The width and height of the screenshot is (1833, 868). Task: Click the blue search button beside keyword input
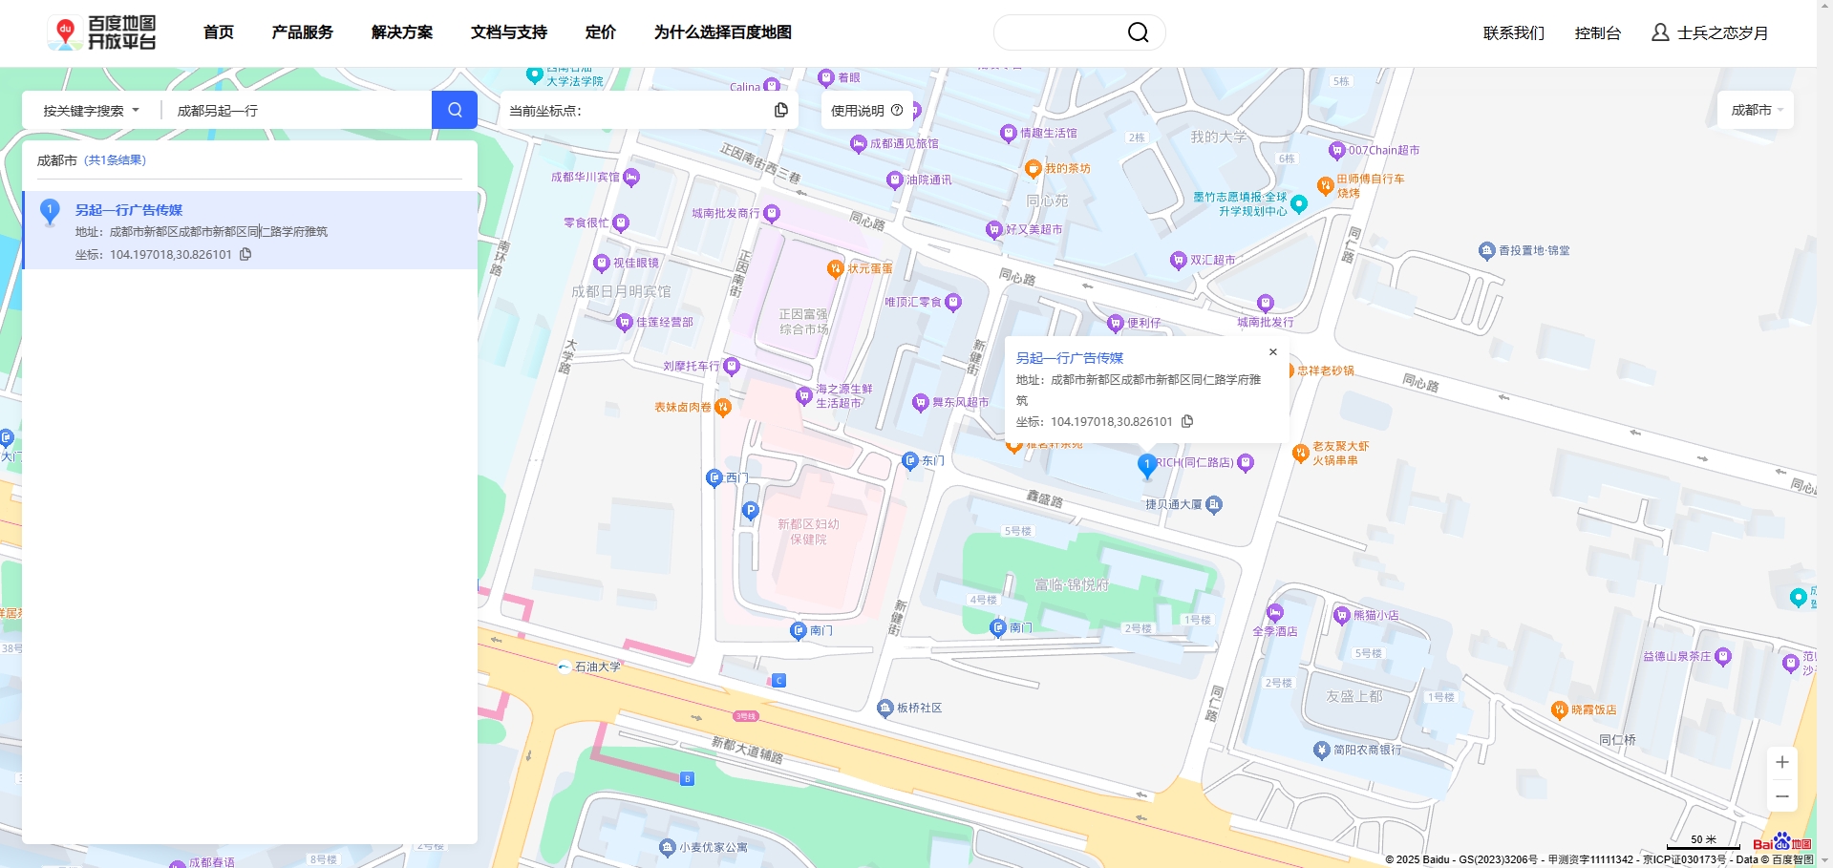click(x=454, y=110)
